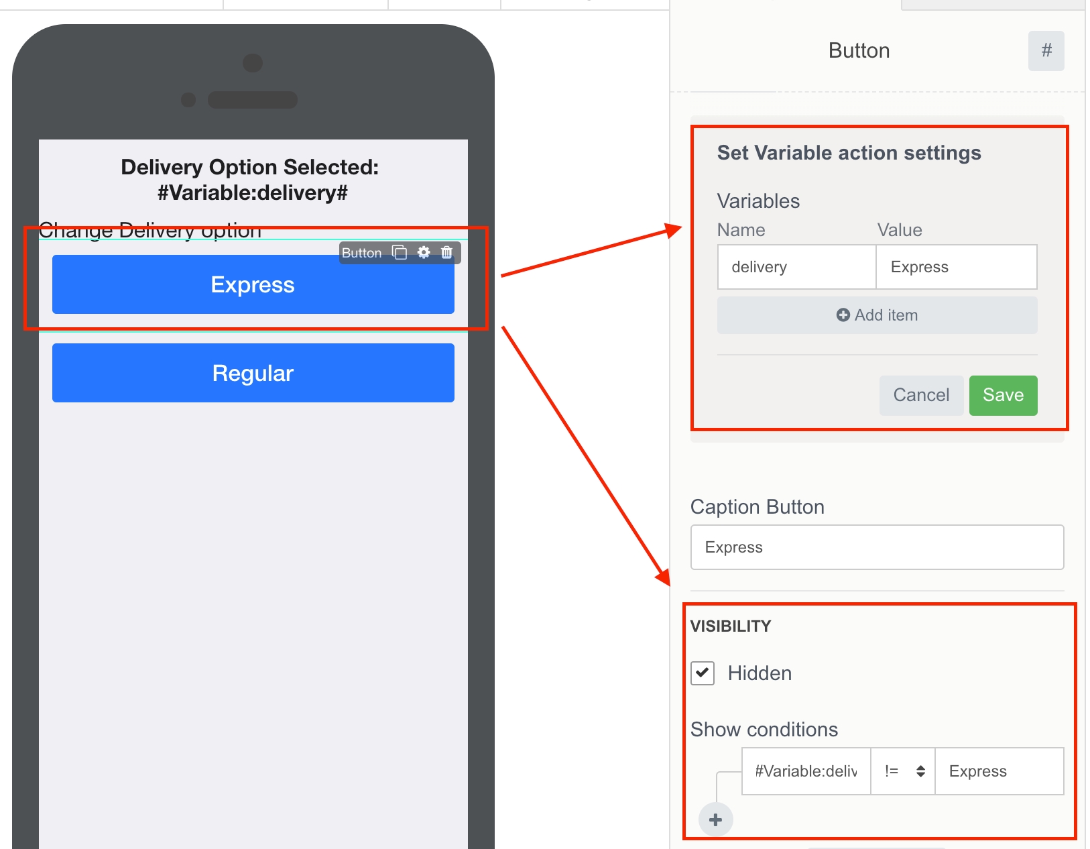Open the != operator dropdown

click(902, 771)
